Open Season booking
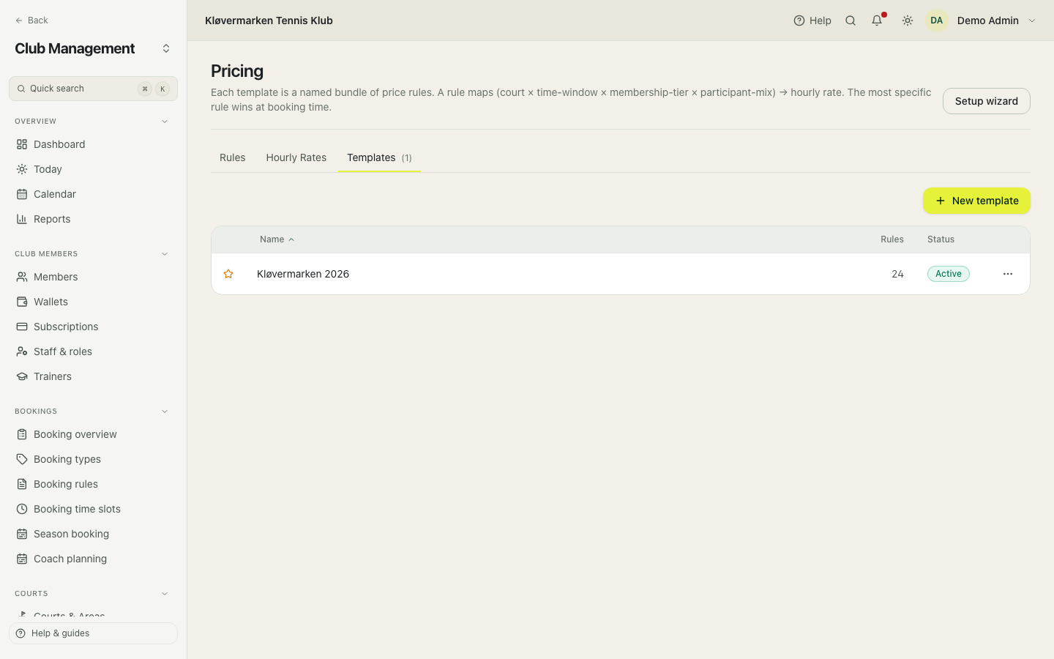This screenshot has height=659, width=1054. coord(93,534)
